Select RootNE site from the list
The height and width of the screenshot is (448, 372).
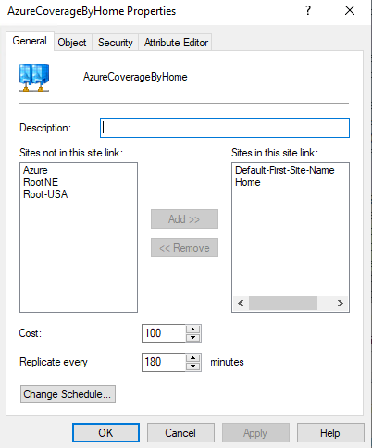pos(41,182)
